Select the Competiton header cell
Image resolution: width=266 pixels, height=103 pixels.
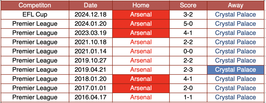pos(35,5)
